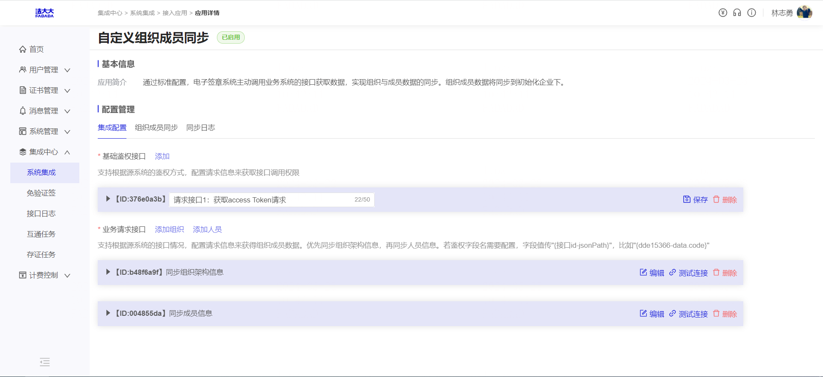Screen dimensions: 823x377
Task: Click the 证书管理 document icon
Action: click(x=23, y=90)
